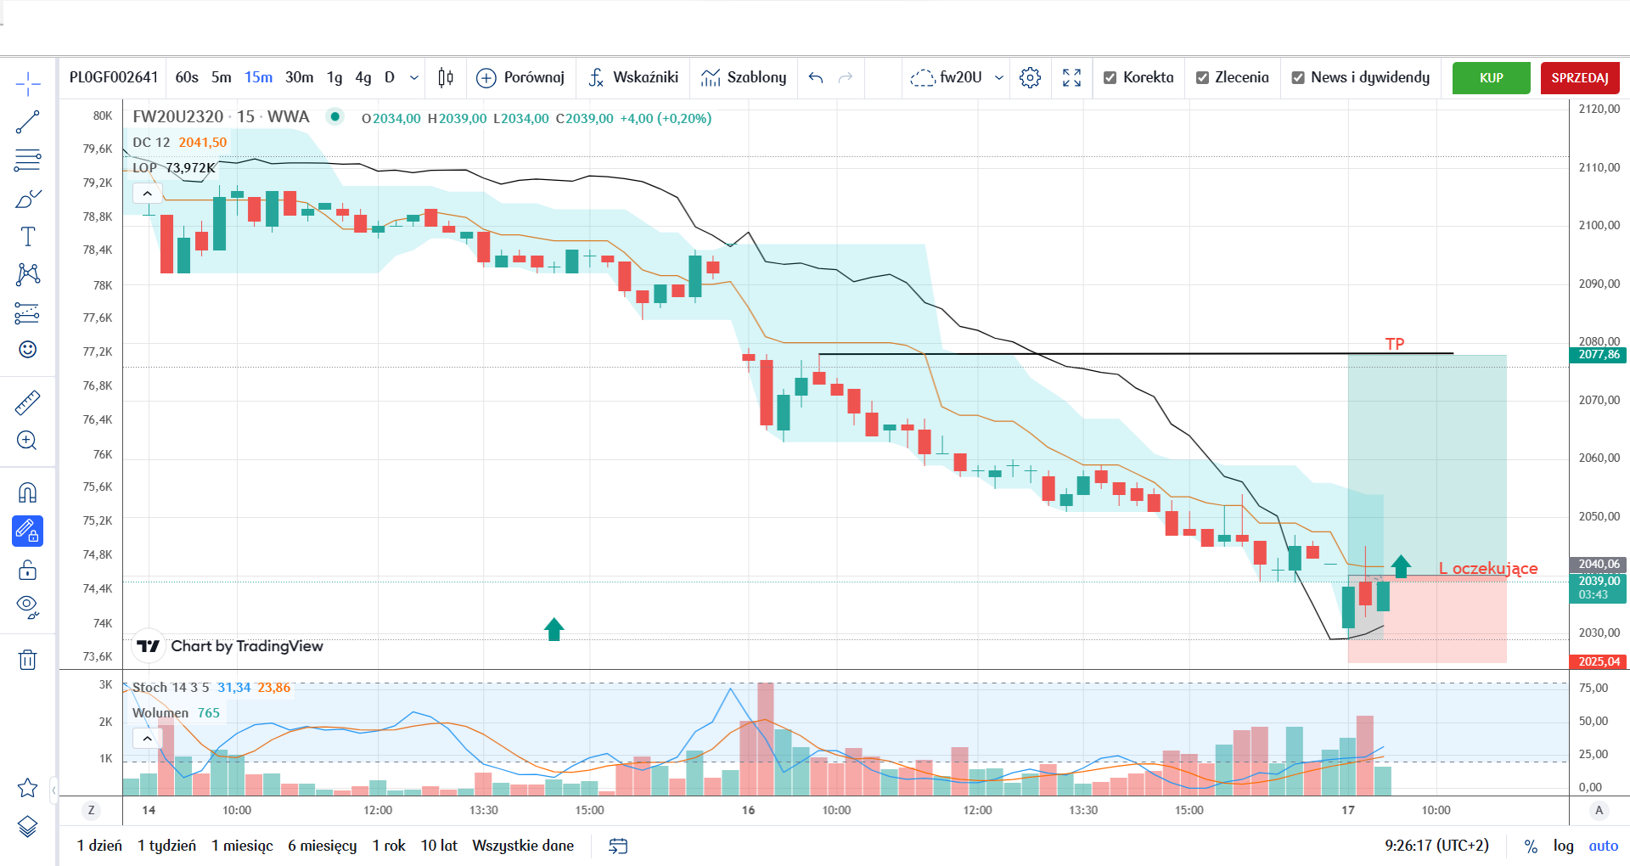The image size is (1630, 866).
Task: Select the crosshair cursor tool
Action: pos(28,83)
